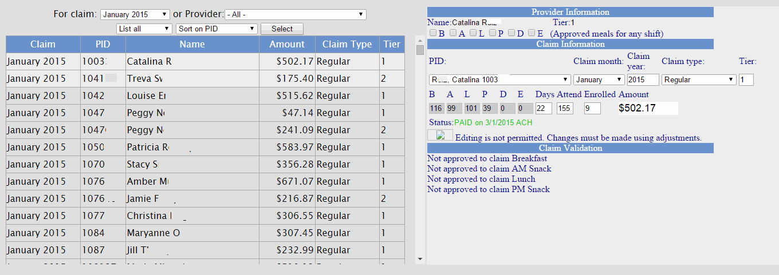The width and height of the screenshot is (779, 275).
Task: Expand the 'Sort on PID' dropdown
Action: point(217,29)
